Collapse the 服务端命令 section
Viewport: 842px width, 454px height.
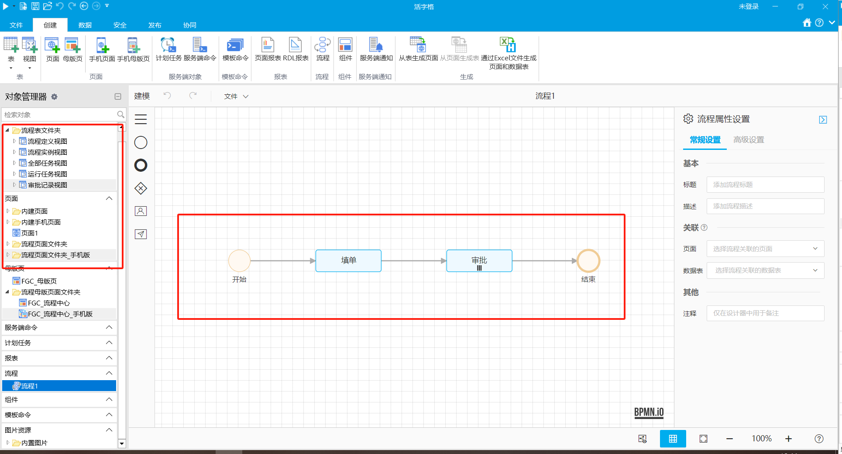(109, 327)
